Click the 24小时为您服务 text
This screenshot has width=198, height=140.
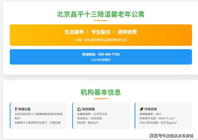pyautogui.click(x=101, y=60)
